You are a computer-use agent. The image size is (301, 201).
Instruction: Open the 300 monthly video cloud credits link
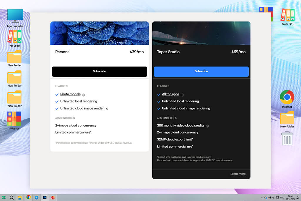(181, 125)
